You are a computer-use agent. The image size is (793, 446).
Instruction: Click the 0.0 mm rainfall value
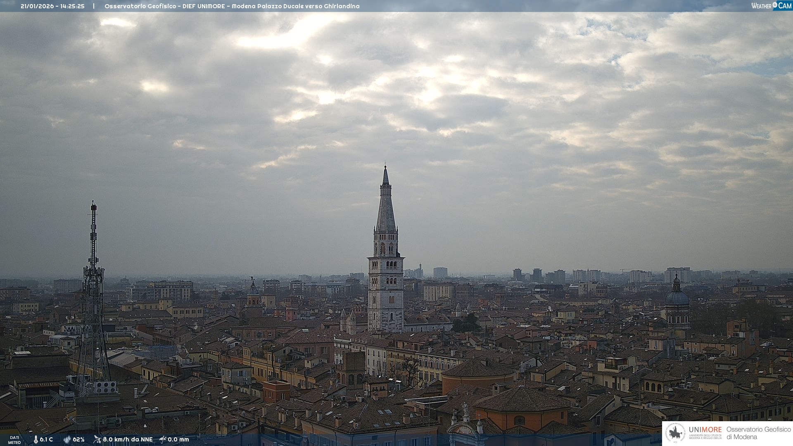178,440
